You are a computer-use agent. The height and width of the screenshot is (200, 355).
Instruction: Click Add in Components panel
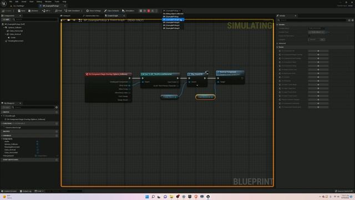(6, 19)
